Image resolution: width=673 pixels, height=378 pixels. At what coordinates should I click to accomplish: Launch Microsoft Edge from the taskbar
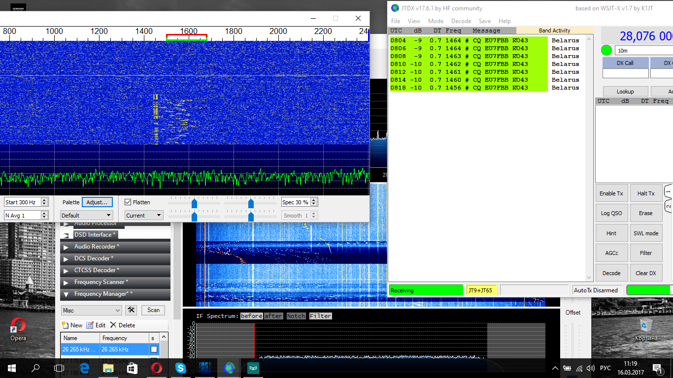pos(84,368)
